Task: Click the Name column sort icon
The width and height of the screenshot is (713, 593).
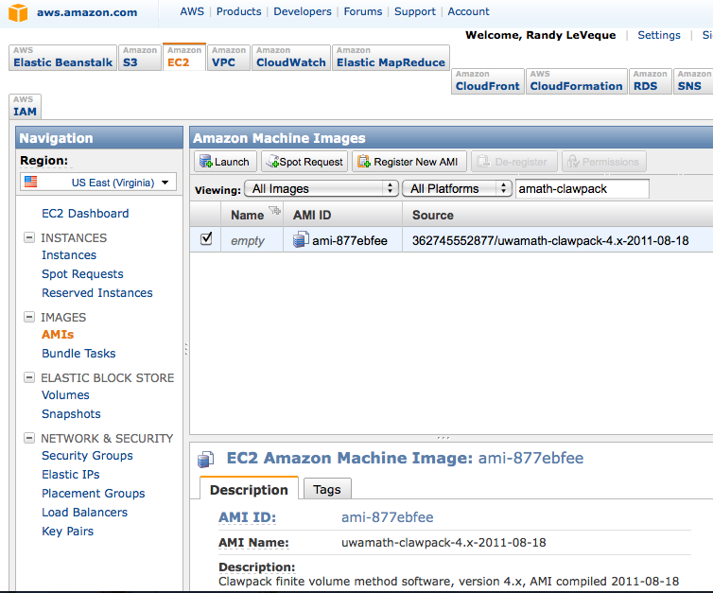Action: [x=275, y=211]
